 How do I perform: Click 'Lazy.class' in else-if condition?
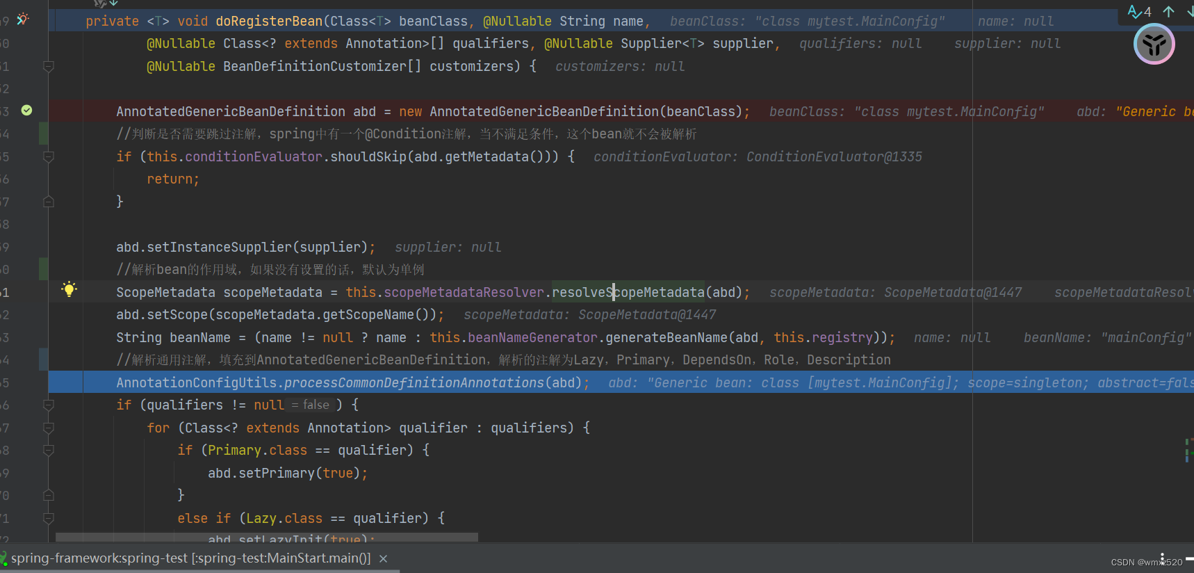[284, 518]
